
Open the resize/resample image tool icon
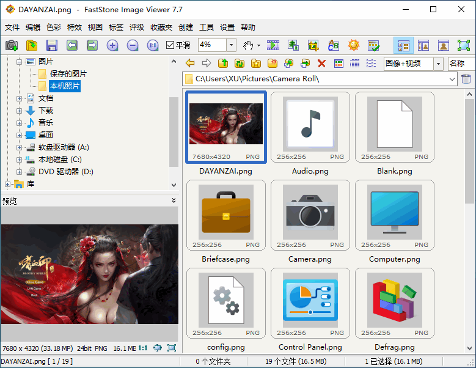tap(293, 46)
